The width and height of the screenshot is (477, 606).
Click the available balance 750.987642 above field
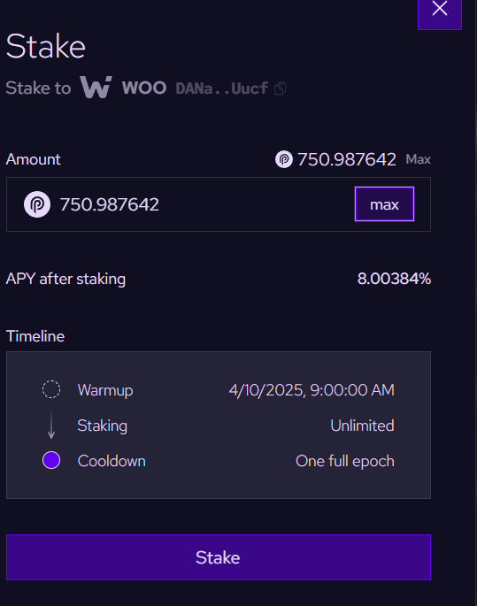click(346, 159)
